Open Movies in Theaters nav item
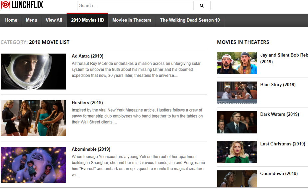The image size is (308, 189). pyautogui.click(x=132, y=20)
